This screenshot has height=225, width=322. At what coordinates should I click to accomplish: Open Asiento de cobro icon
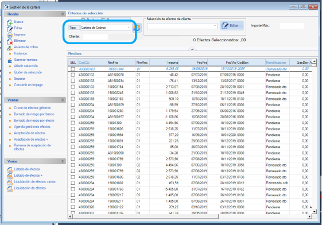10,48
